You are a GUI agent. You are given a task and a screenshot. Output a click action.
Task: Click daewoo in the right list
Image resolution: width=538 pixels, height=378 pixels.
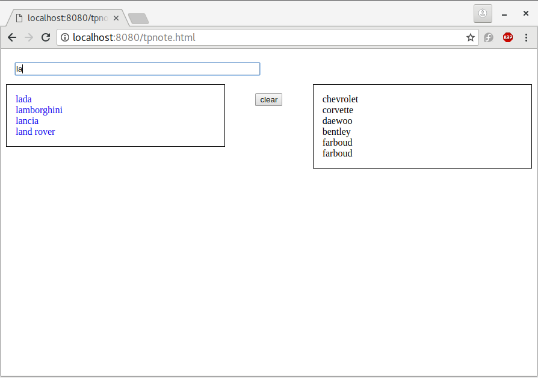click(337, 121)
